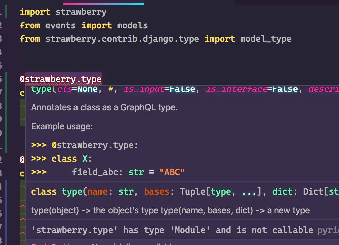The image size is (339, 245).
Task: Click the 'models' import on line 2
Action: tap(132, 25)
